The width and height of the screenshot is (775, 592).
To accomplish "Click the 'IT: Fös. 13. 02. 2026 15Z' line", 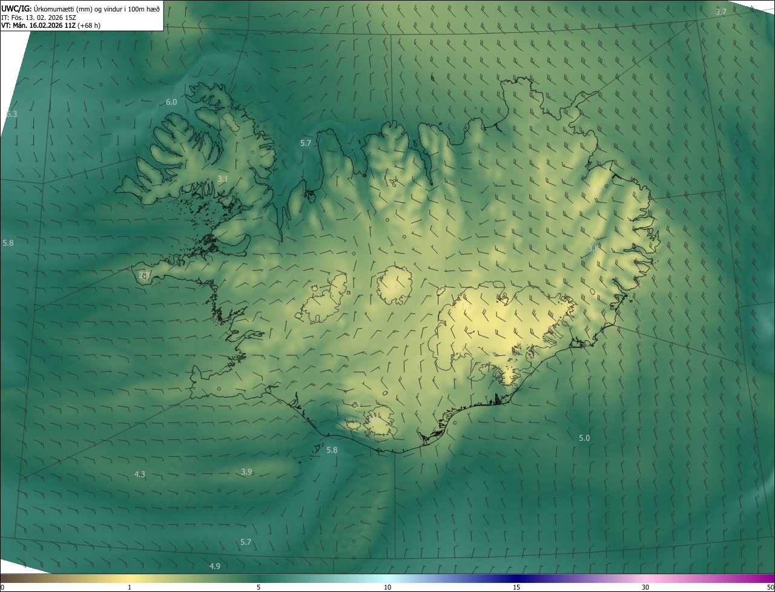I will pos(38,17).
